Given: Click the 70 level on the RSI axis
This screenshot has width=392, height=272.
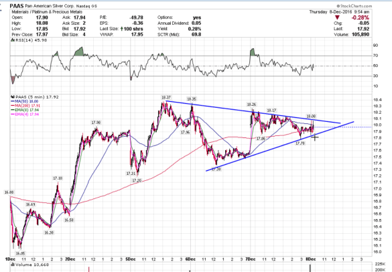Looking at the screenshot, I should pyautogui.click(x=375, y=56).
